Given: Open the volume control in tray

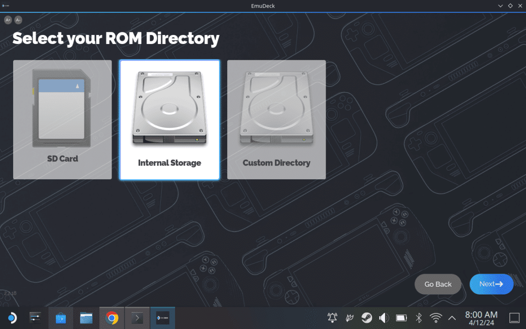Looking at the screenshot, I should click(384, 318).
